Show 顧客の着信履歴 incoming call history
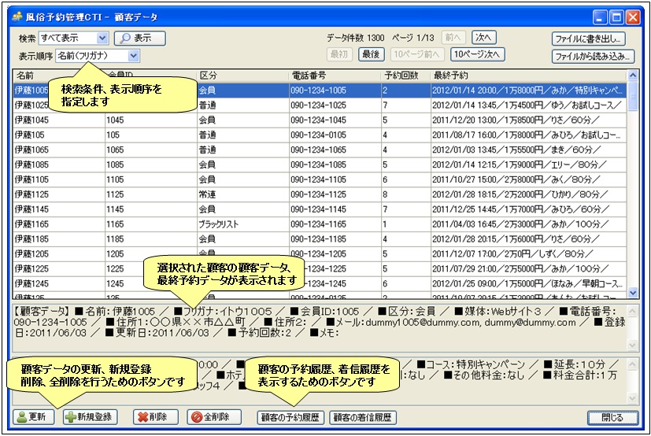Image resolution: width=651 pixels, height=436 pixels. click(362, 417)
